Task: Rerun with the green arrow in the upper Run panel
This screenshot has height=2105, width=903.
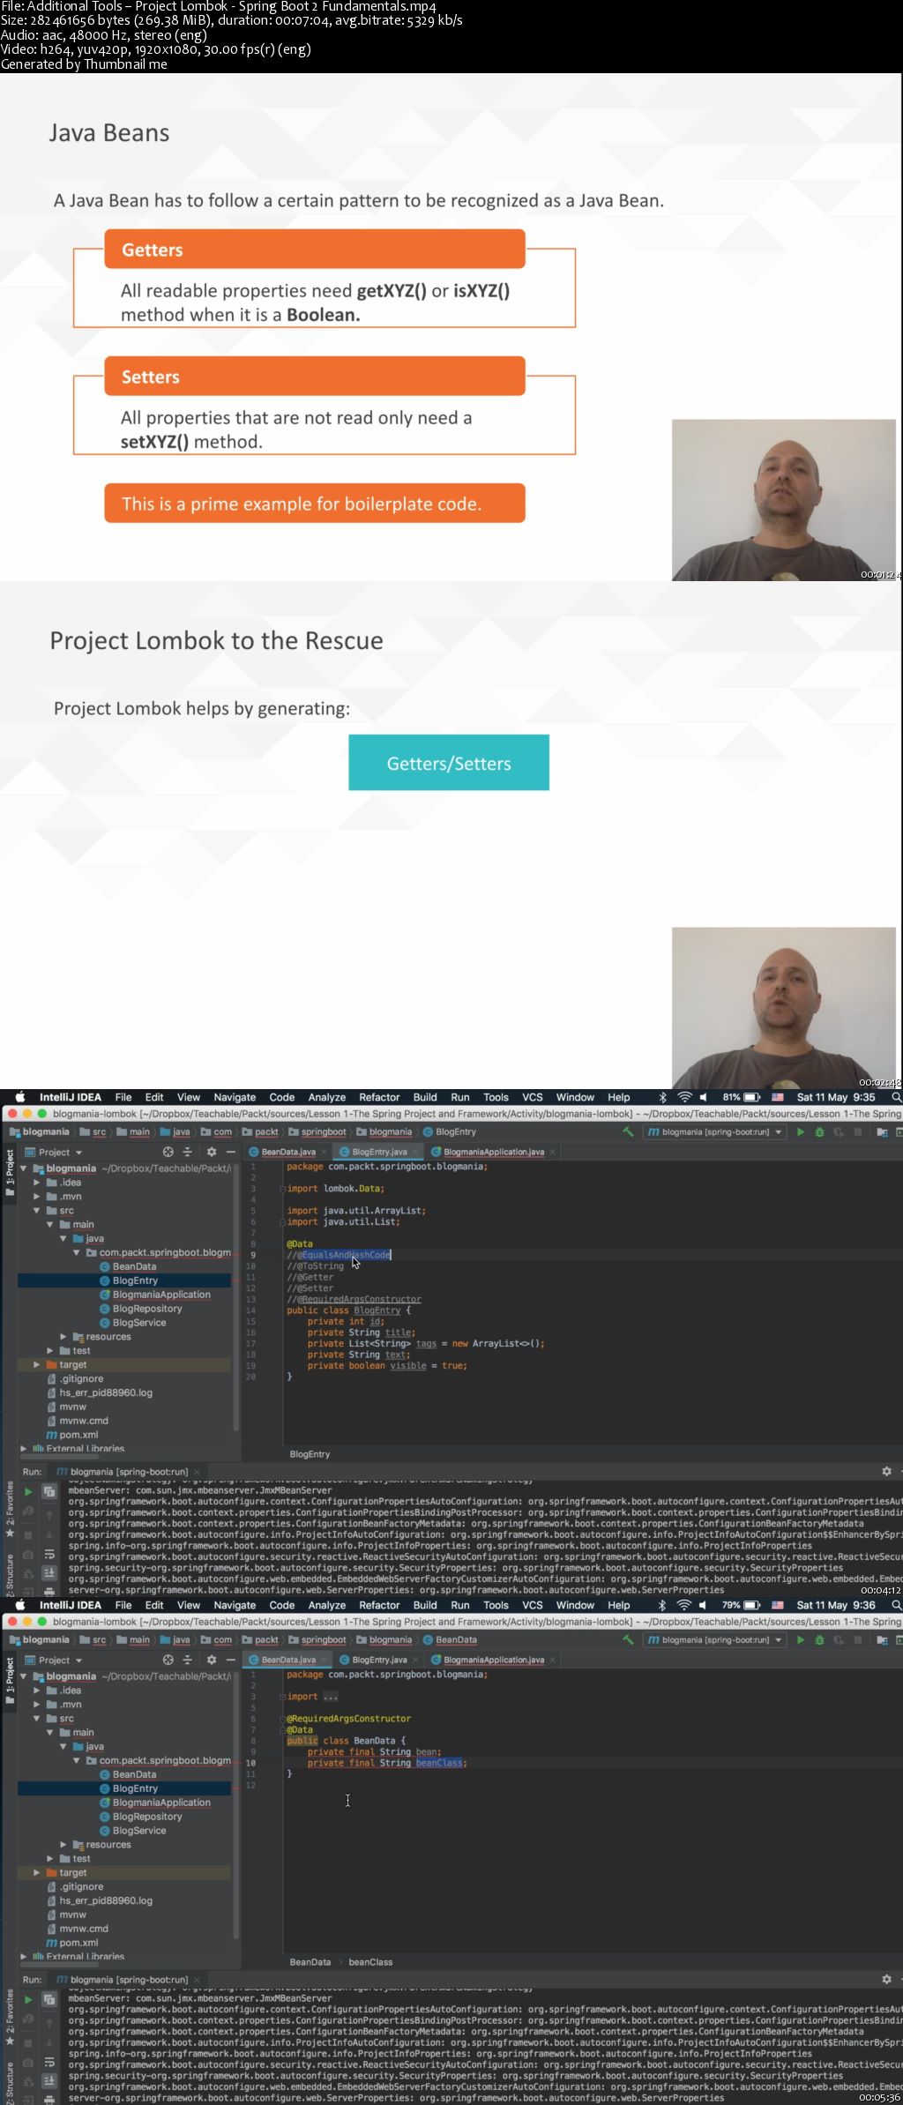Action: pos(28,1491)
